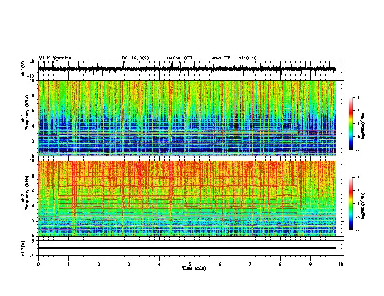Click the "ch.3(V)" axis label

pyautogui.click(x=23, y=249)
